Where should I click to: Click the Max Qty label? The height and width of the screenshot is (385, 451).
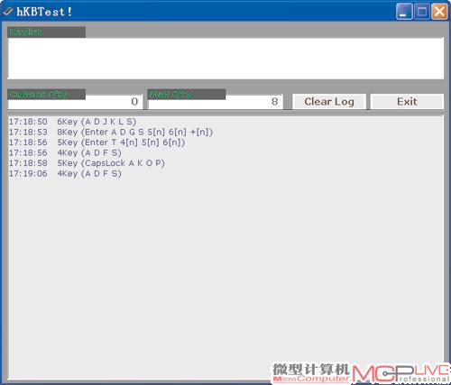[x=187, y=95]
